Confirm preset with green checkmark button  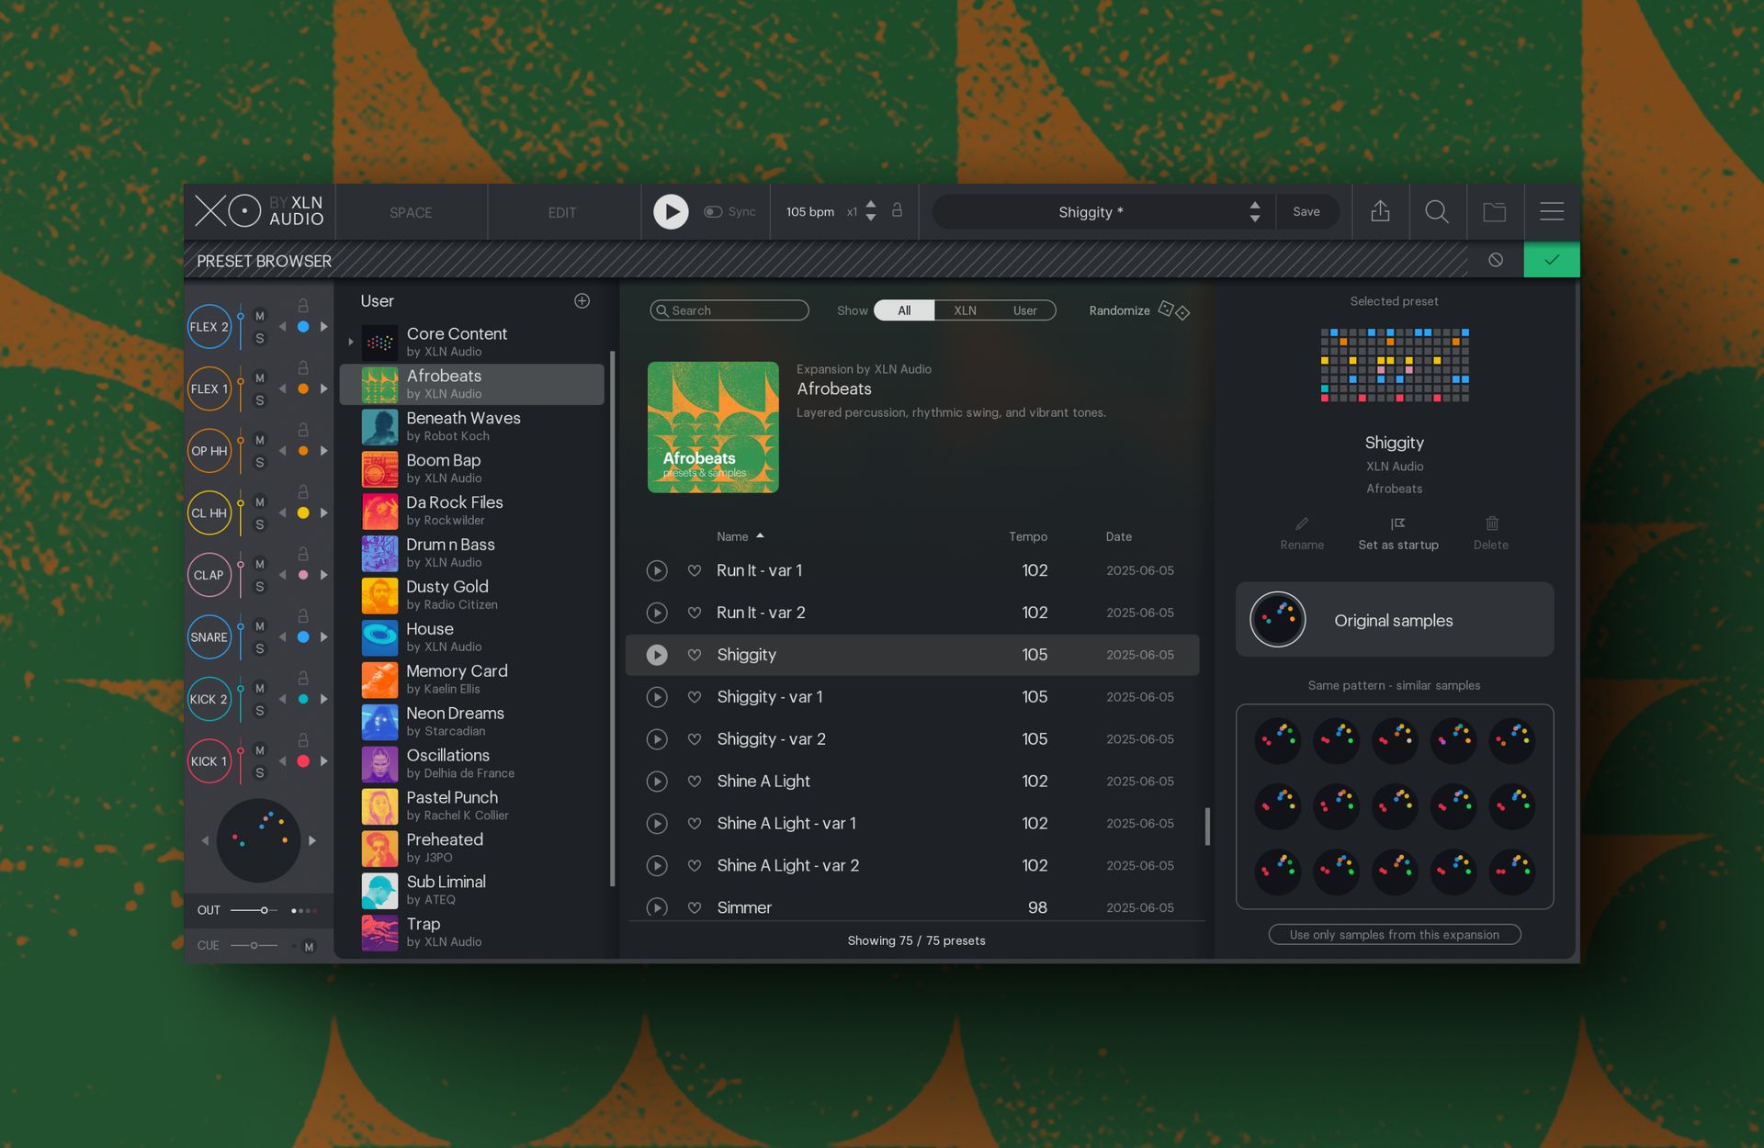click(x=1552, y=260)
